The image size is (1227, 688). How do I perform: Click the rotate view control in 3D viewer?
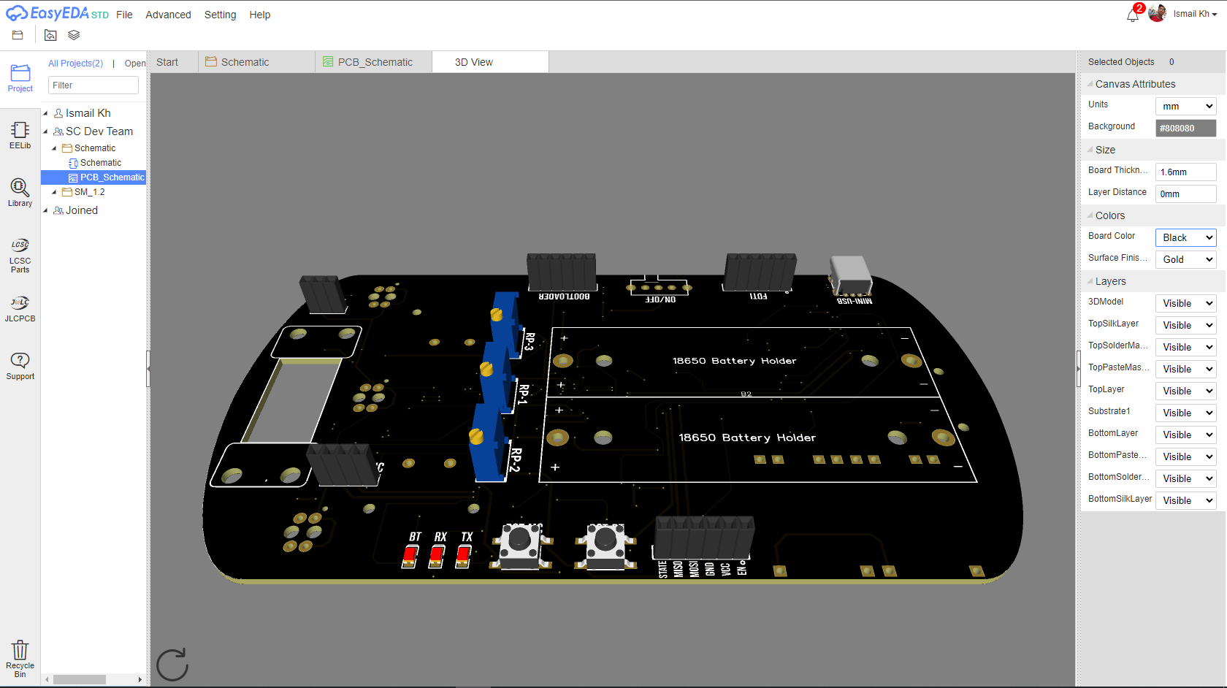click(172, 664)
